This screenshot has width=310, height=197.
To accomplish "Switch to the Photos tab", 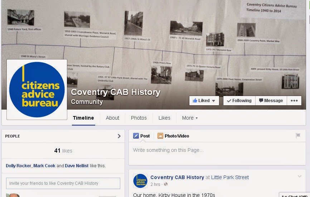I will (x=139, y=118).
